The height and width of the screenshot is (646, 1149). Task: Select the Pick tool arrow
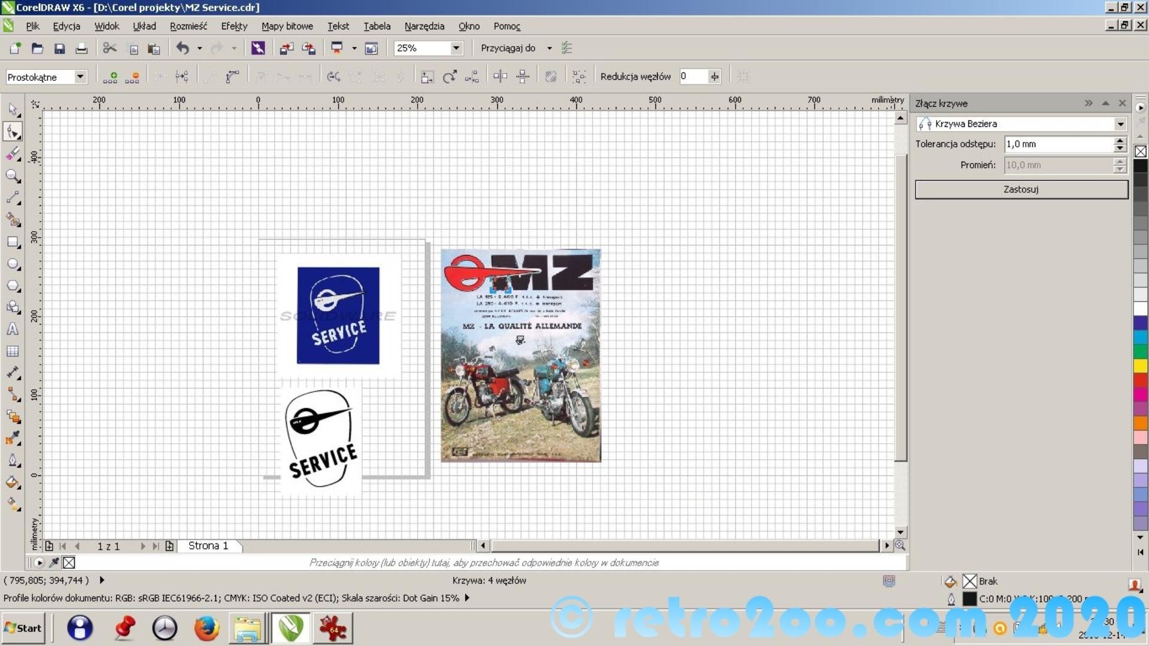[13, 110]
